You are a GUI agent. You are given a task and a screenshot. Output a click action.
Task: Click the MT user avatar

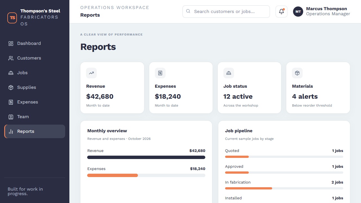pyautogui.click(x=298, y=12)
